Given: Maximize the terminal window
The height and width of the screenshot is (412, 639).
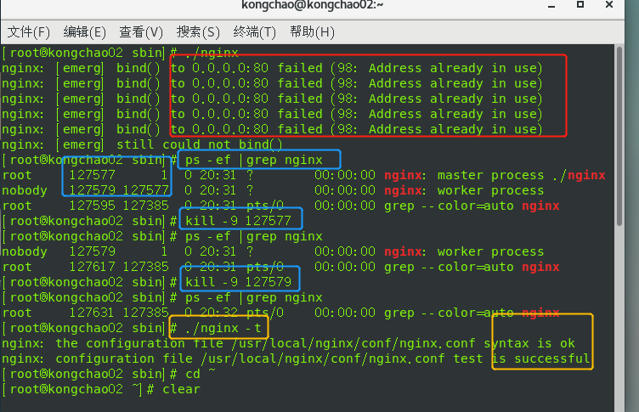Looking at the screenshot, I should point(580,4).
